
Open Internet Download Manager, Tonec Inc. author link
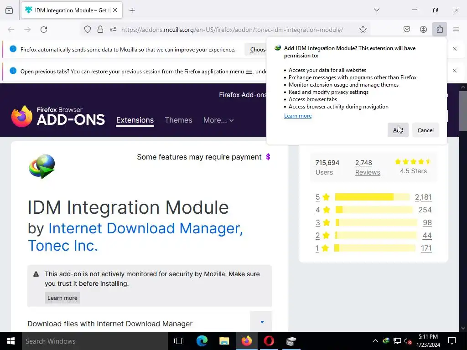click(x=135, y=237)
